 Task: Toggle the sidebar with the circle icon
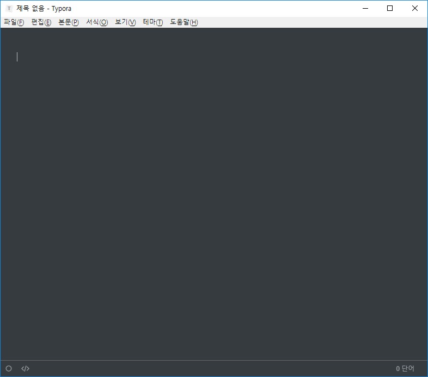tap(9, 368)
